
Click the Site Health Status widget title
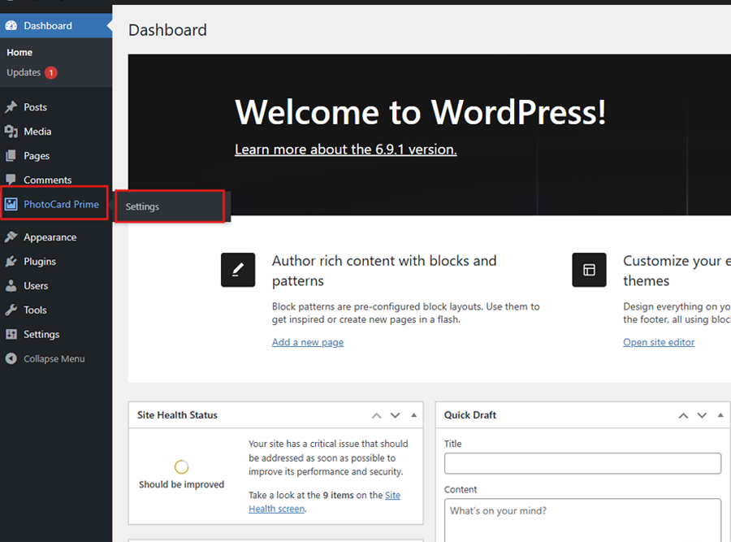pyautogui.click(x=177, y=414)
